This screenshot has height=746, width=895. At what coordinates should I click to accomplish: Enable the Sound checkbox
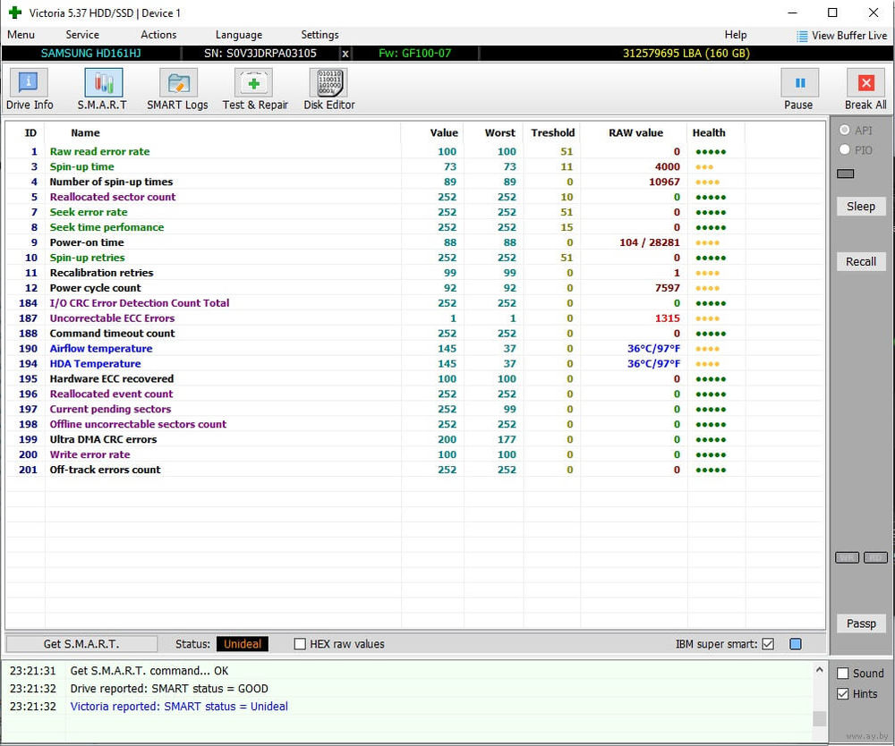click(842, 673)
